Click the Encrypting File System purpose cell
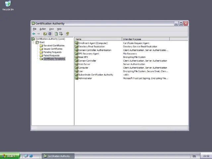Image resolution: width=212 pixels, height=159 pixels. pyautogui.click(x=134, y=57)
